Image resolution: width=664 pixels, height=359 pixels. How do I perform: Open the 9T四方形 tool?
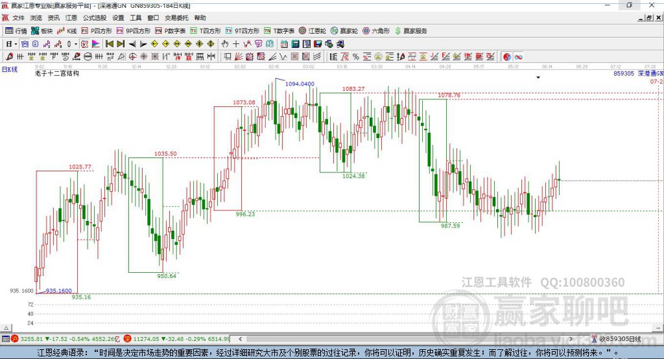[x=243, y=31]
